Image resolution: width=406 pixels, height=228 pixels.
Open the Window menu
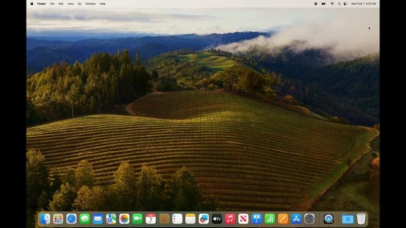(x=90, y=4)
